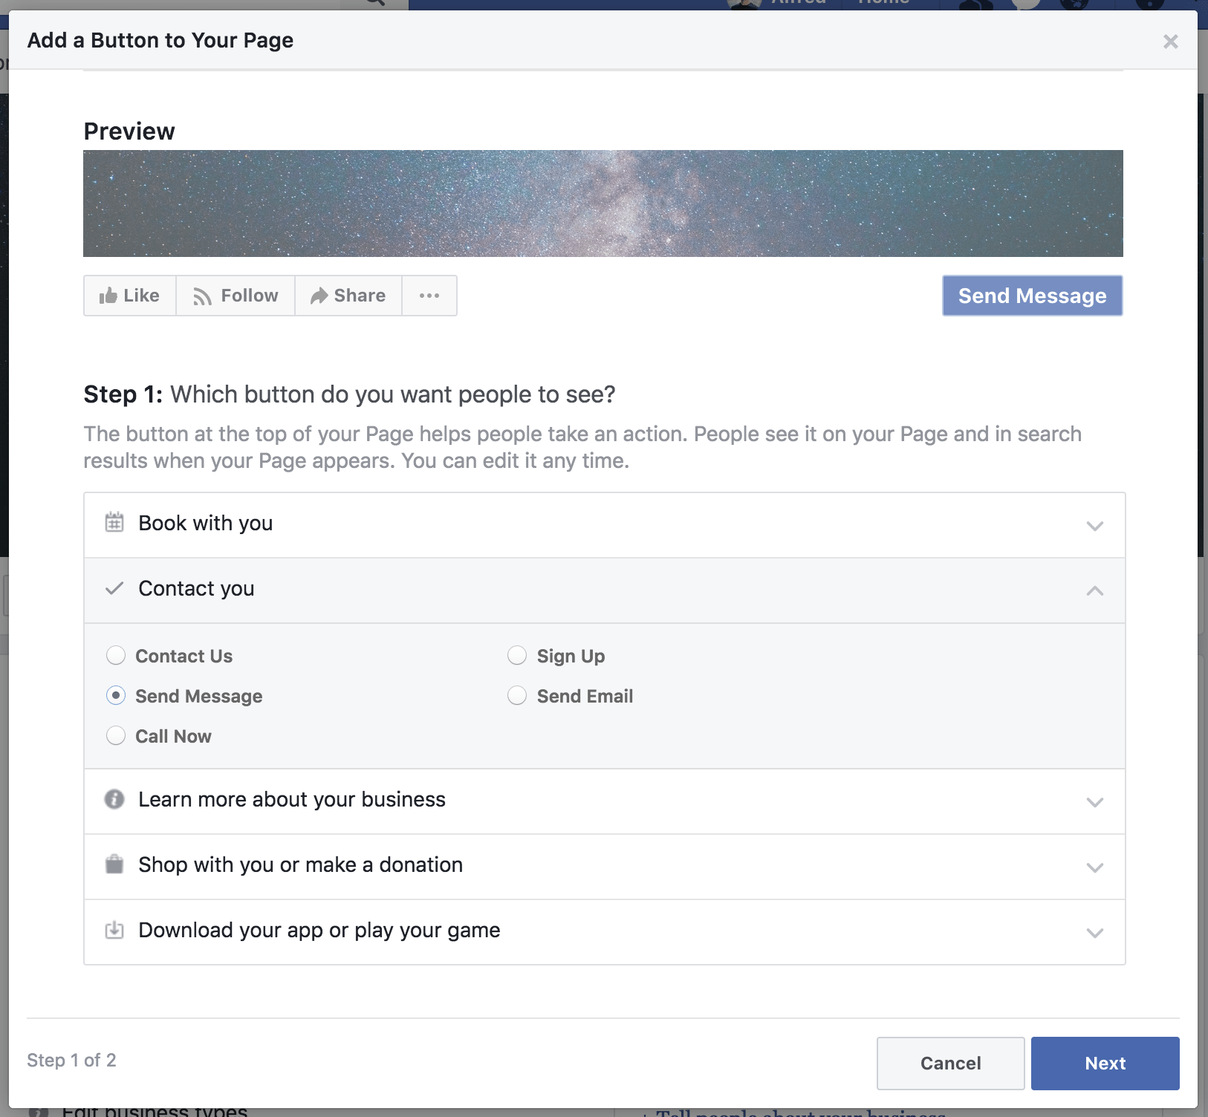Select the Contact Us option

point(116,655)
